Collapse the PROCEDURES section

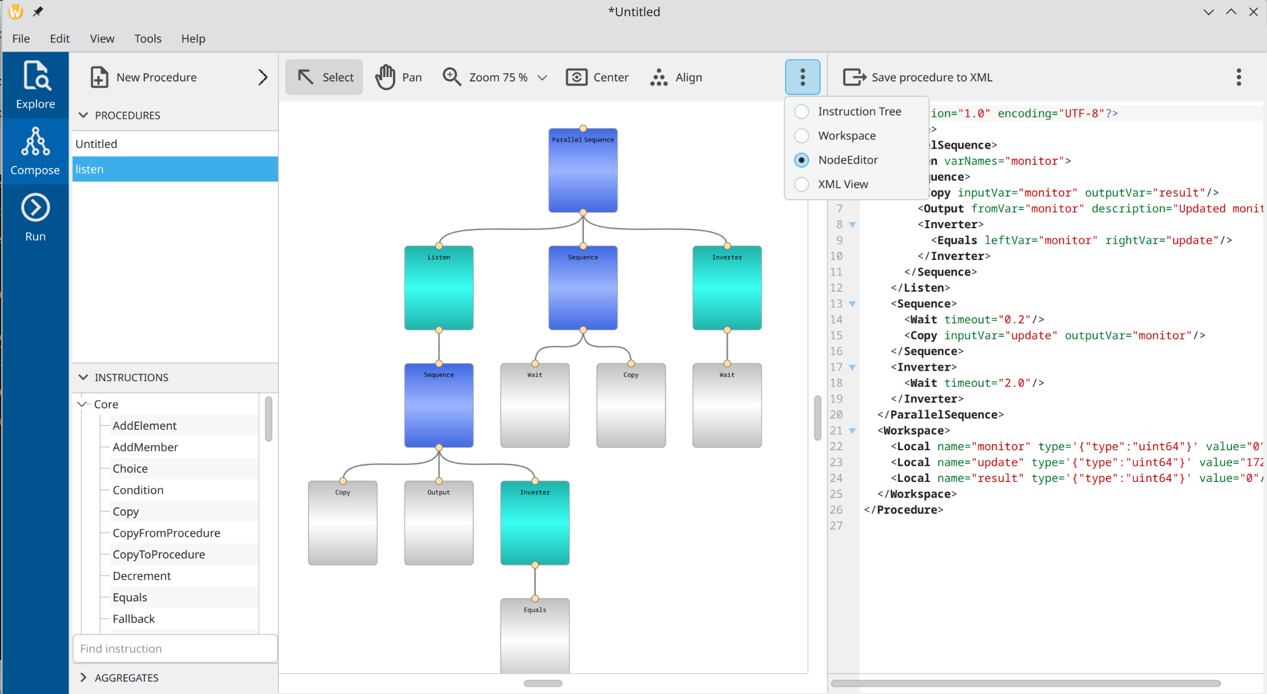point(83,115)
